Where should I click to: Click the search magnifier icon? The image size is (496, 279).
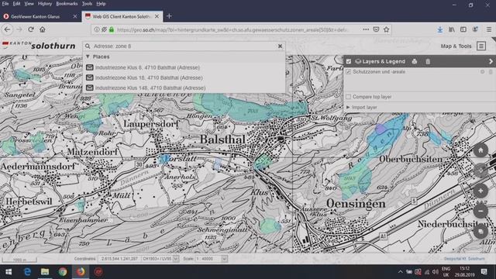pos(88,46)
